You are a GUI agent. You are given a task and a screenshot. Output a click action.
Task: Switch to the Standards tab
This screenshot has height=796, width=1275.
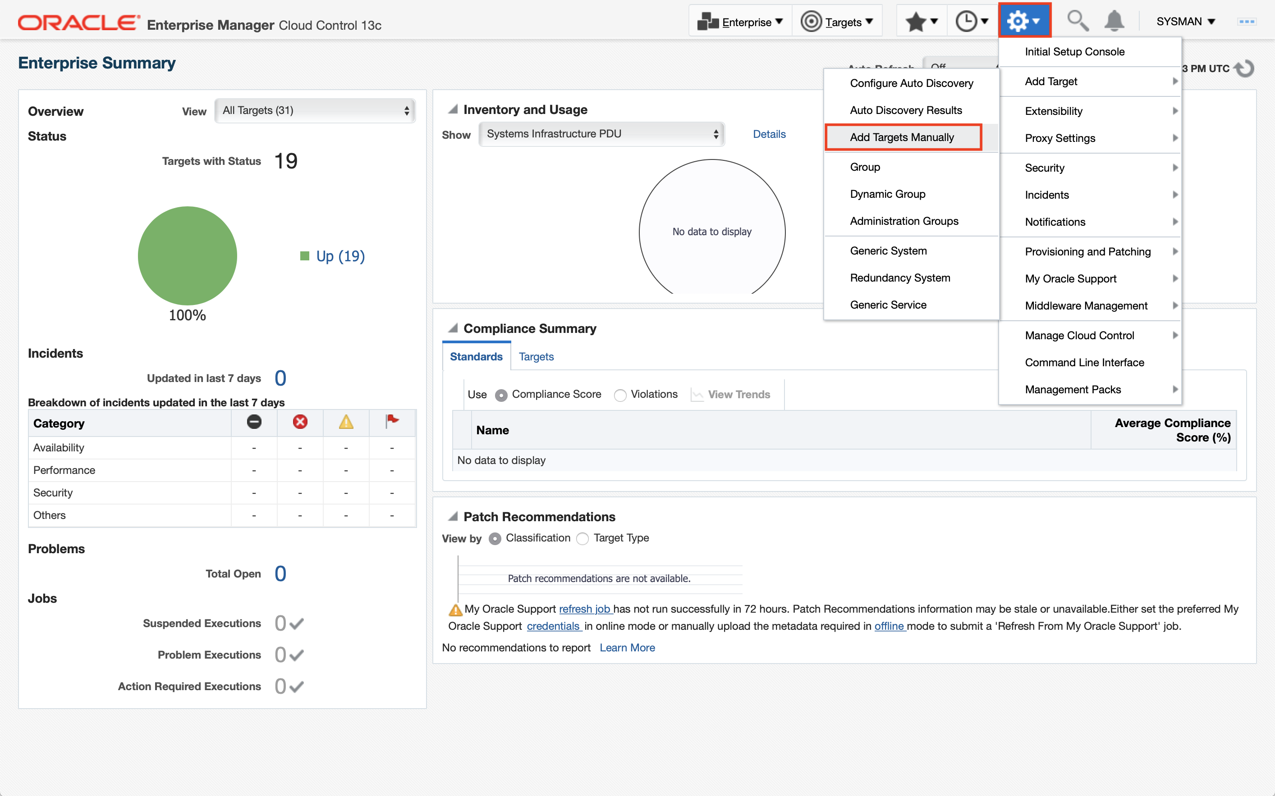point(476,356)
